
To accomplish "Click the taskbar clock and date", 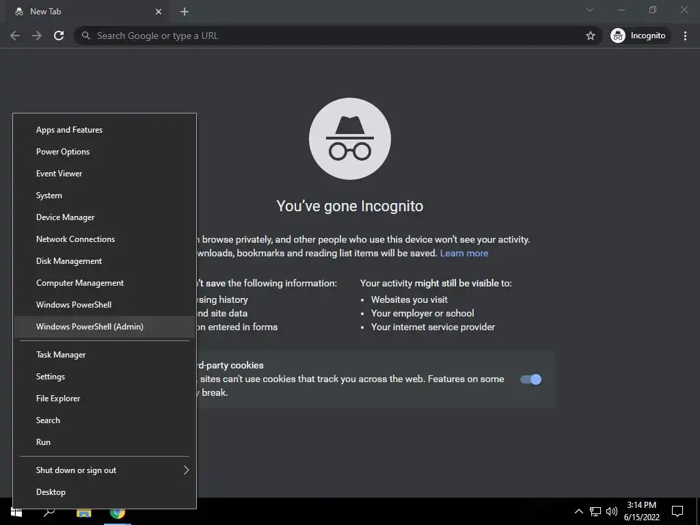I will [x=641, y=511].
